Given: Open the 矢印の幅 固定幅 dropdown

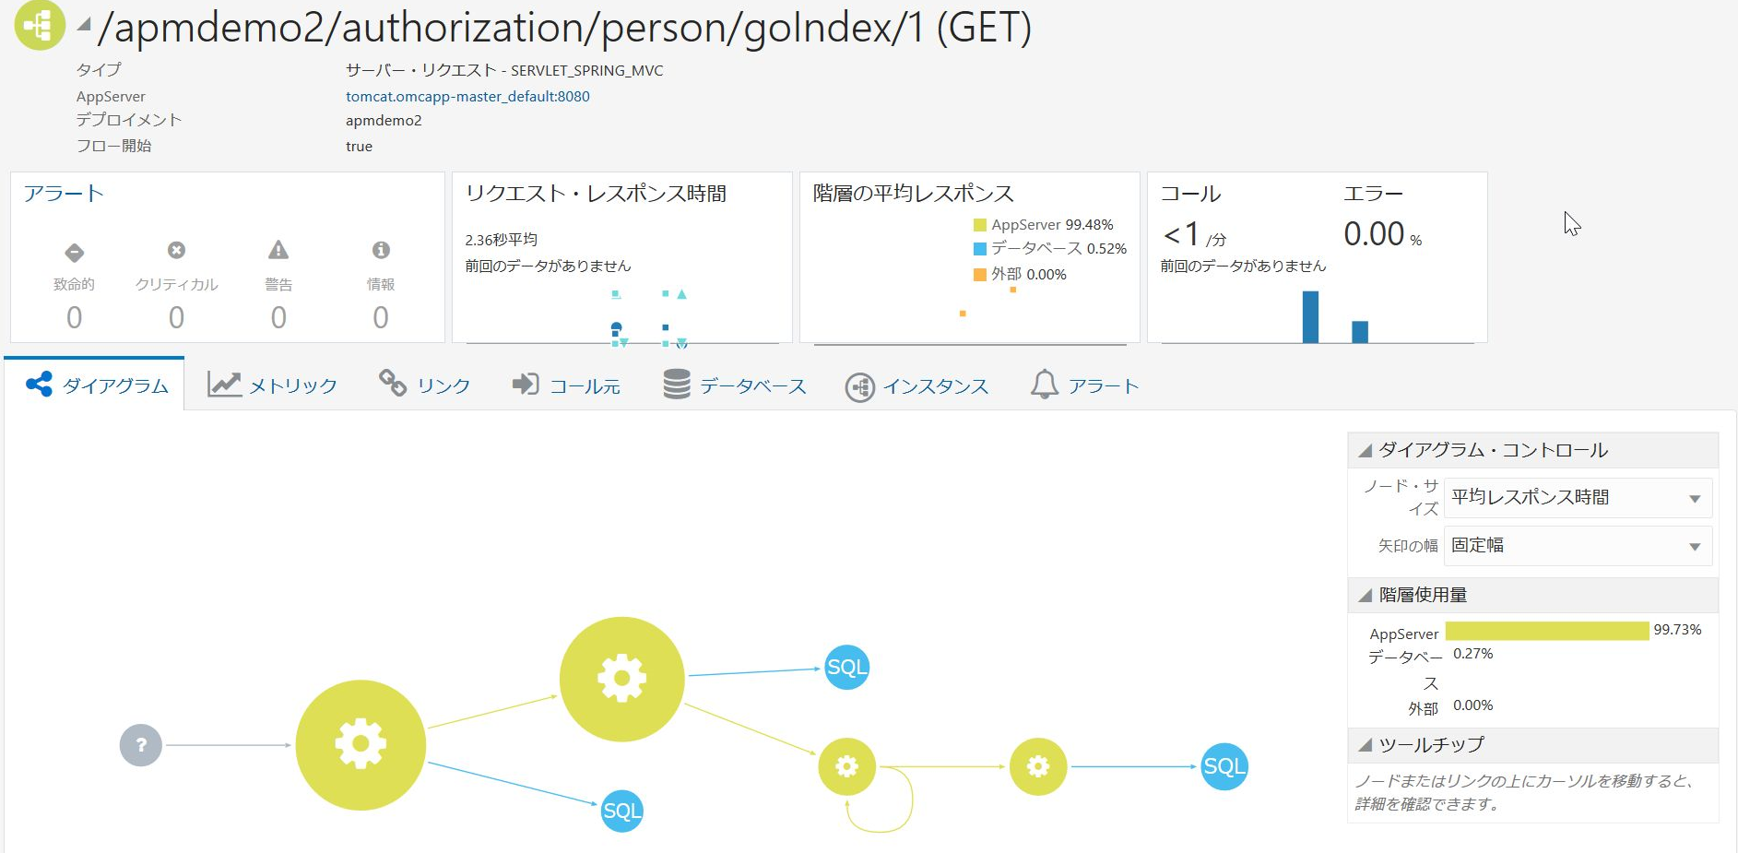Looking at the screenshot, I should point(1578,546).
